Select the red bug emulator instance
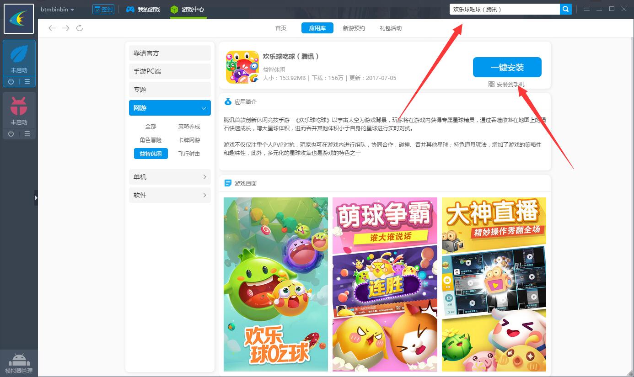The width and height of the screenshot is (634, 377). [x=19, y=110]
